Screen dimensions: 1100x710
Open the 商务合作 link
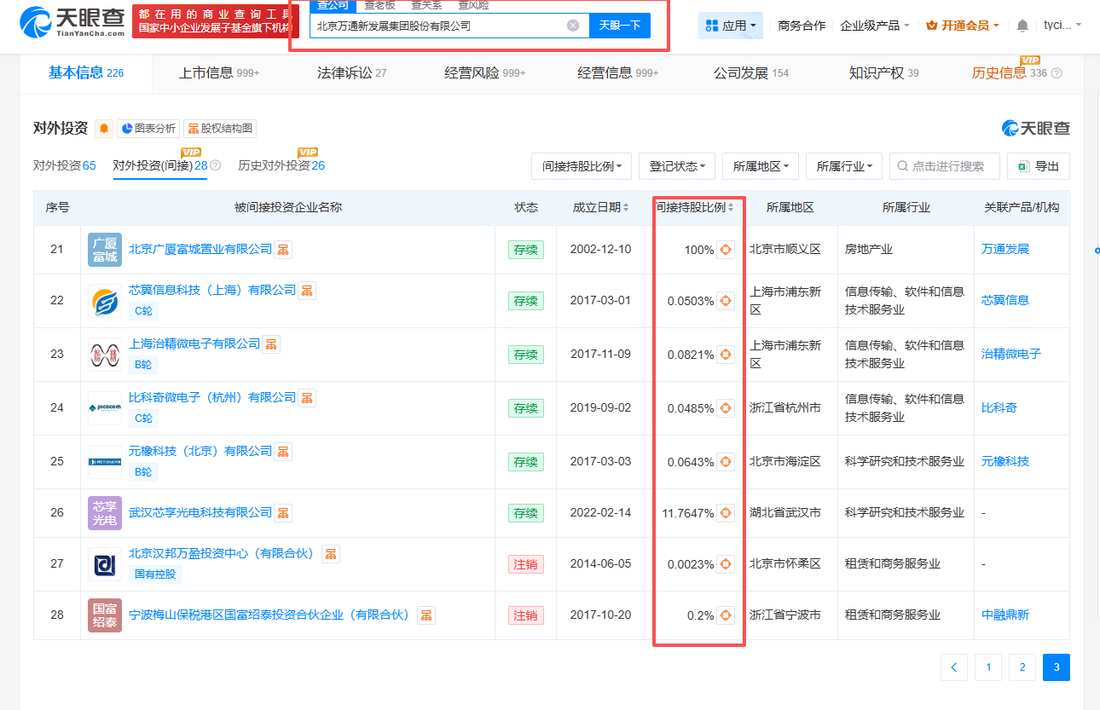pyautogui.click(x=802, y=26)
